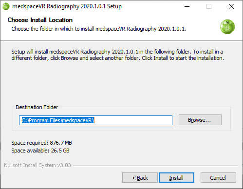243x189 pixels.
Task: Cancel the medspaceVR setup
Action: coord(218,178)
